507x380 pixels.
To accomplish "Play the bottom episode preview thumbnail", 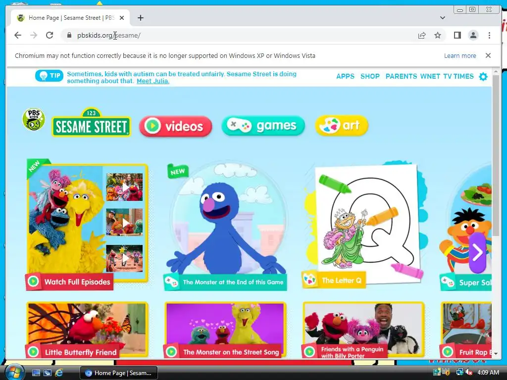I will 124,258.
